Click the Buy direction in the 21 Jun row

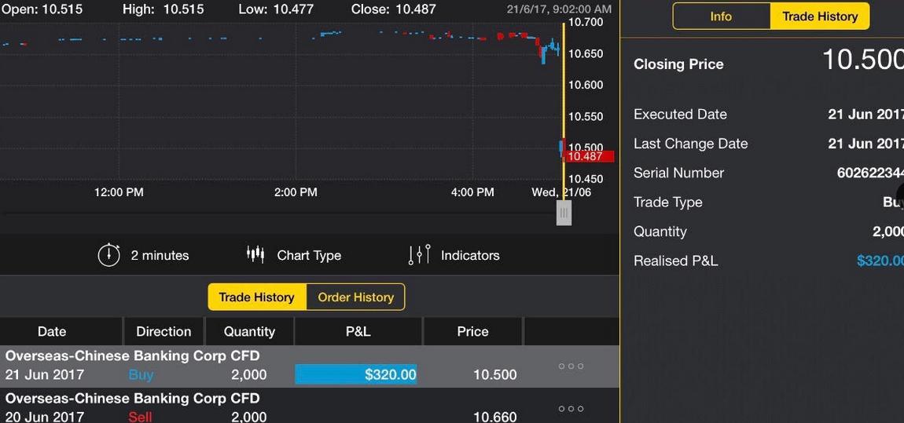tap(141, 375)
